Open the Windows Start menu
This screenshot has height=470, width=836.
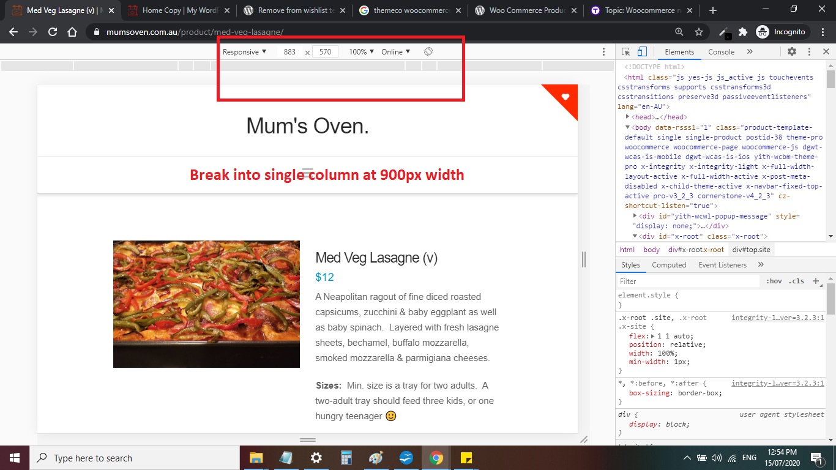[15, 458]
